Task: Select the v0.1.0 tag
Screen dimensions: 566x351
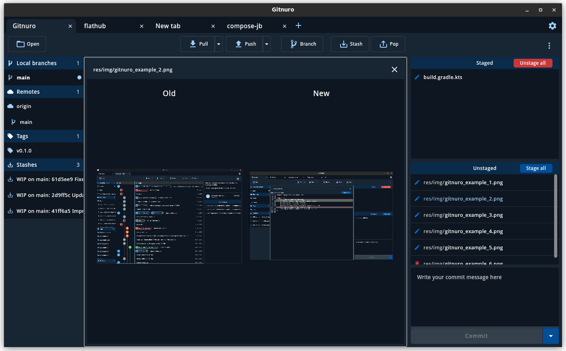Action: [x=44, y=151]
